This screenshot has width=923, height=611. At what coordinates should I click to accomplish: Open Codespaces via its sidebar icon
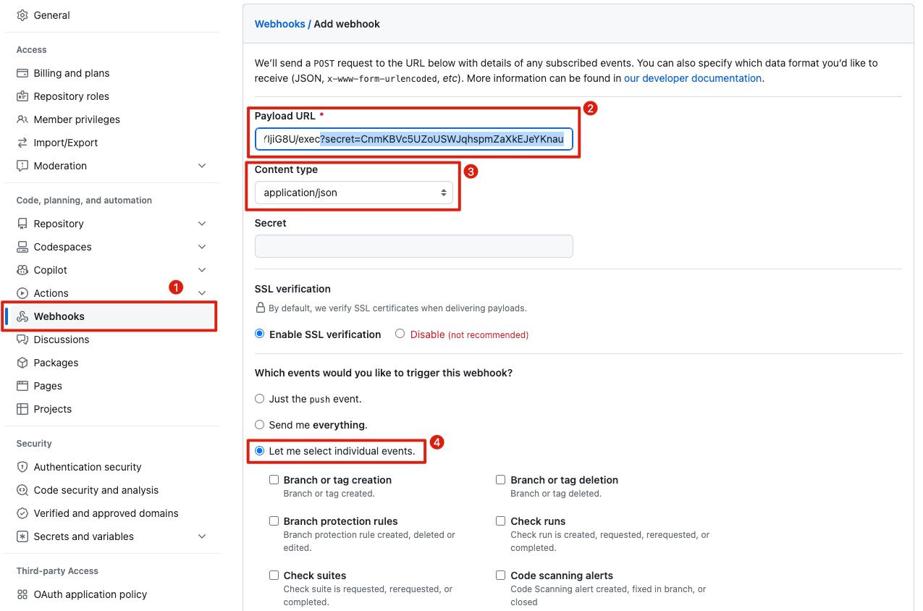[x=22, y=247]
